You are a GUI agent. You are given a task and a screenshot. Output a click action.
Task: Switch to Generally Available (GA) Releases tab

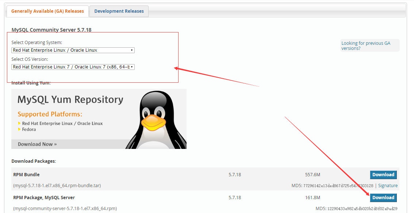[47, 11]
